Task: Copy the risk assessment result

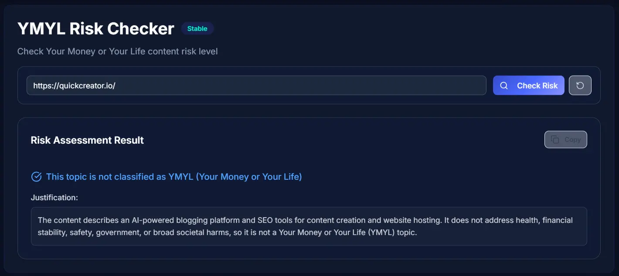Action: click(x=566, y=140)
